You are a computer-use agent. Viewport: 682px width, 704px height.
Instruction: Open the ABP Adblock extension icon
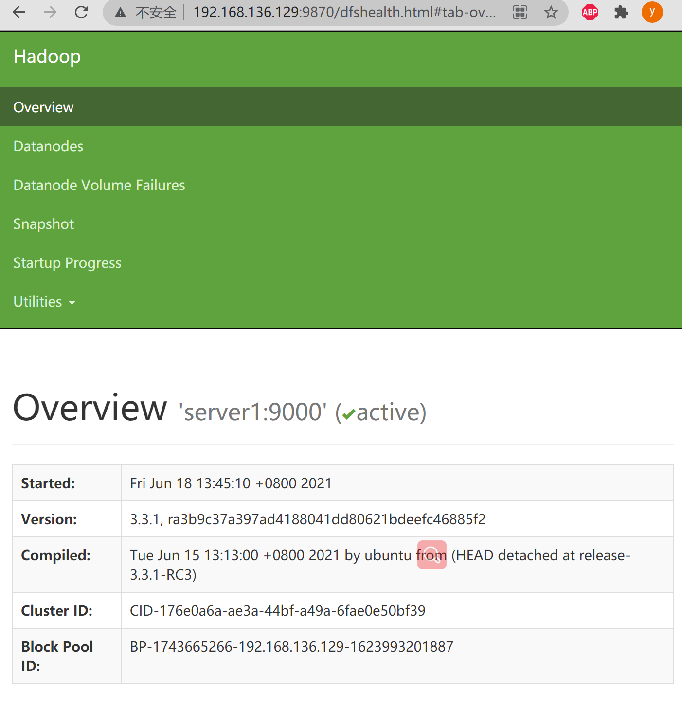(590, 12)
